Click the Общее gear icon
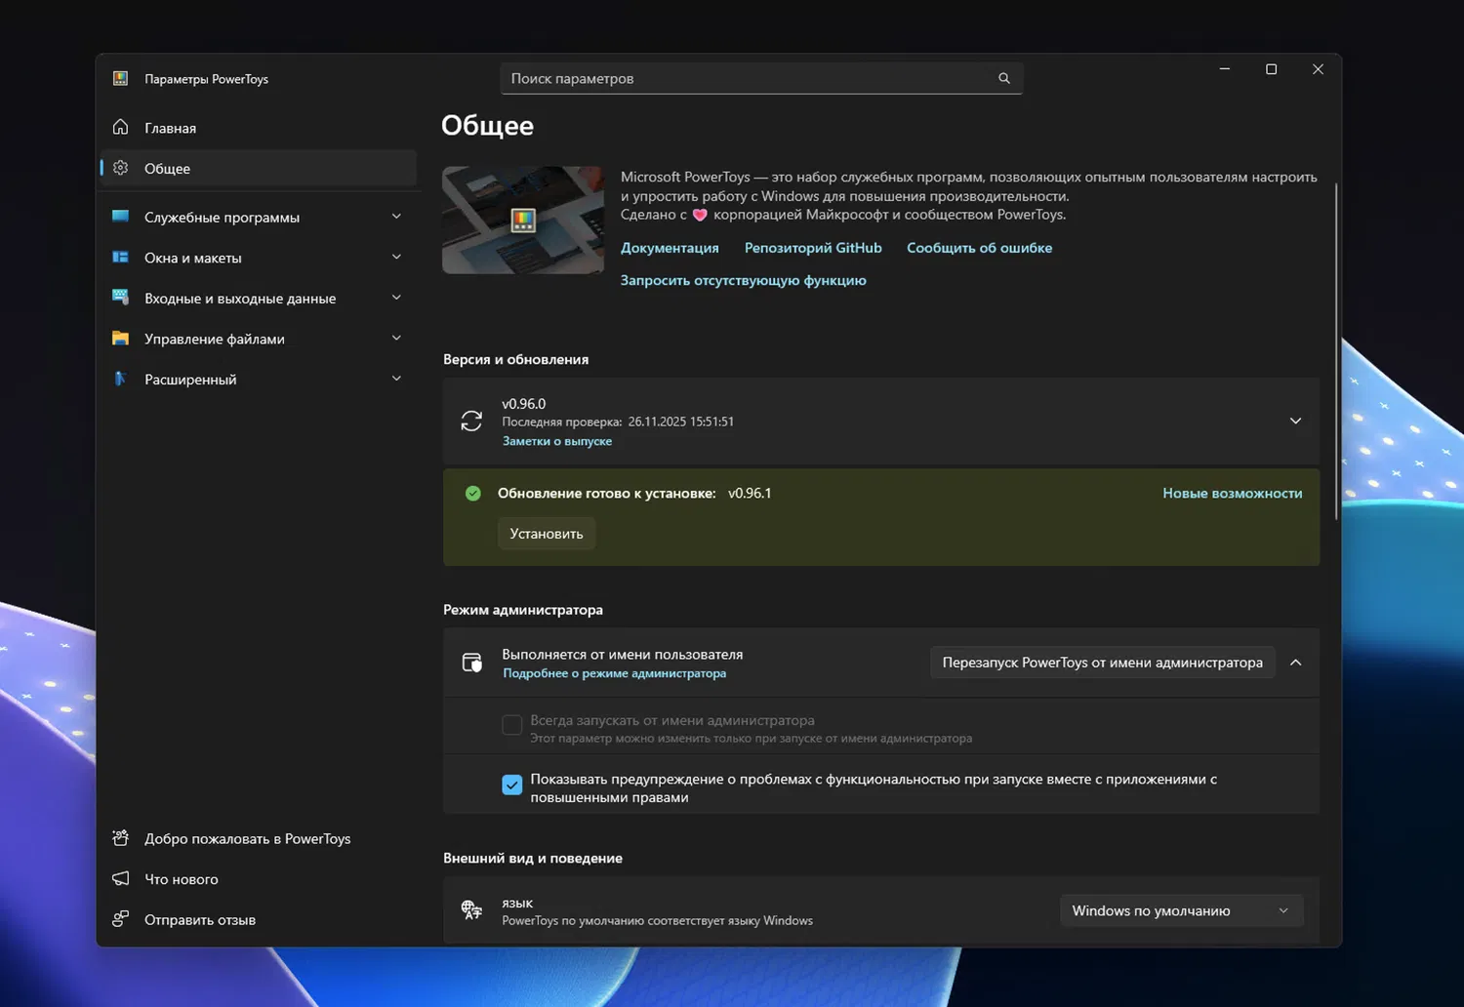 point(120,168)
